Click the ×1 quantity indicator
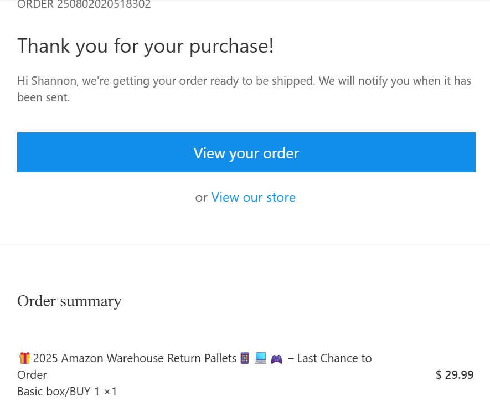Screen dimensions: 490x406 click(x=110, y=391)
